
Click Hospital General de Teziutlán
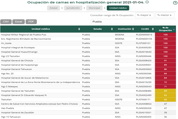click(x=18, y=91)
